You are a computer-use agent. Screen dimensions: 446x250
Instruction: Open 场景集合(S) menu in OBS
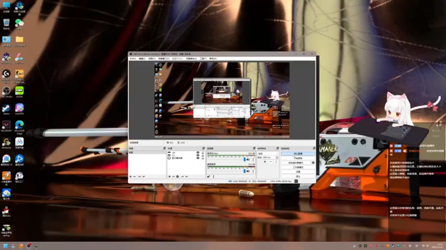[x=191, y=59]
